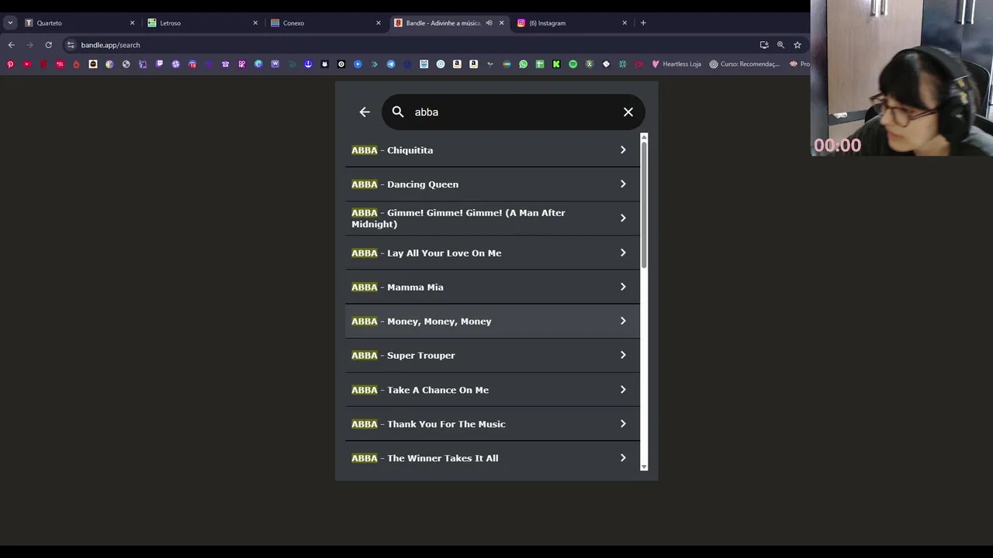Close the Conexo tab
Viewport: 993px width, 558px height.
[x=379, y=23]
